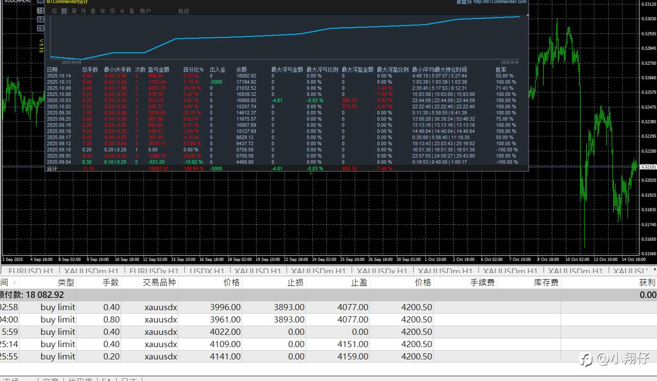Click the question mark help icon
The width and height of the screenshot is (657, 381).
41,18
